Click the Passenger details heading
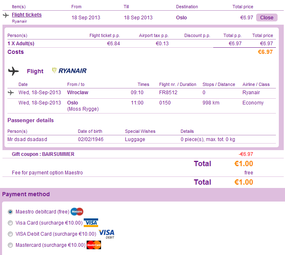 [x=31, y=121]
